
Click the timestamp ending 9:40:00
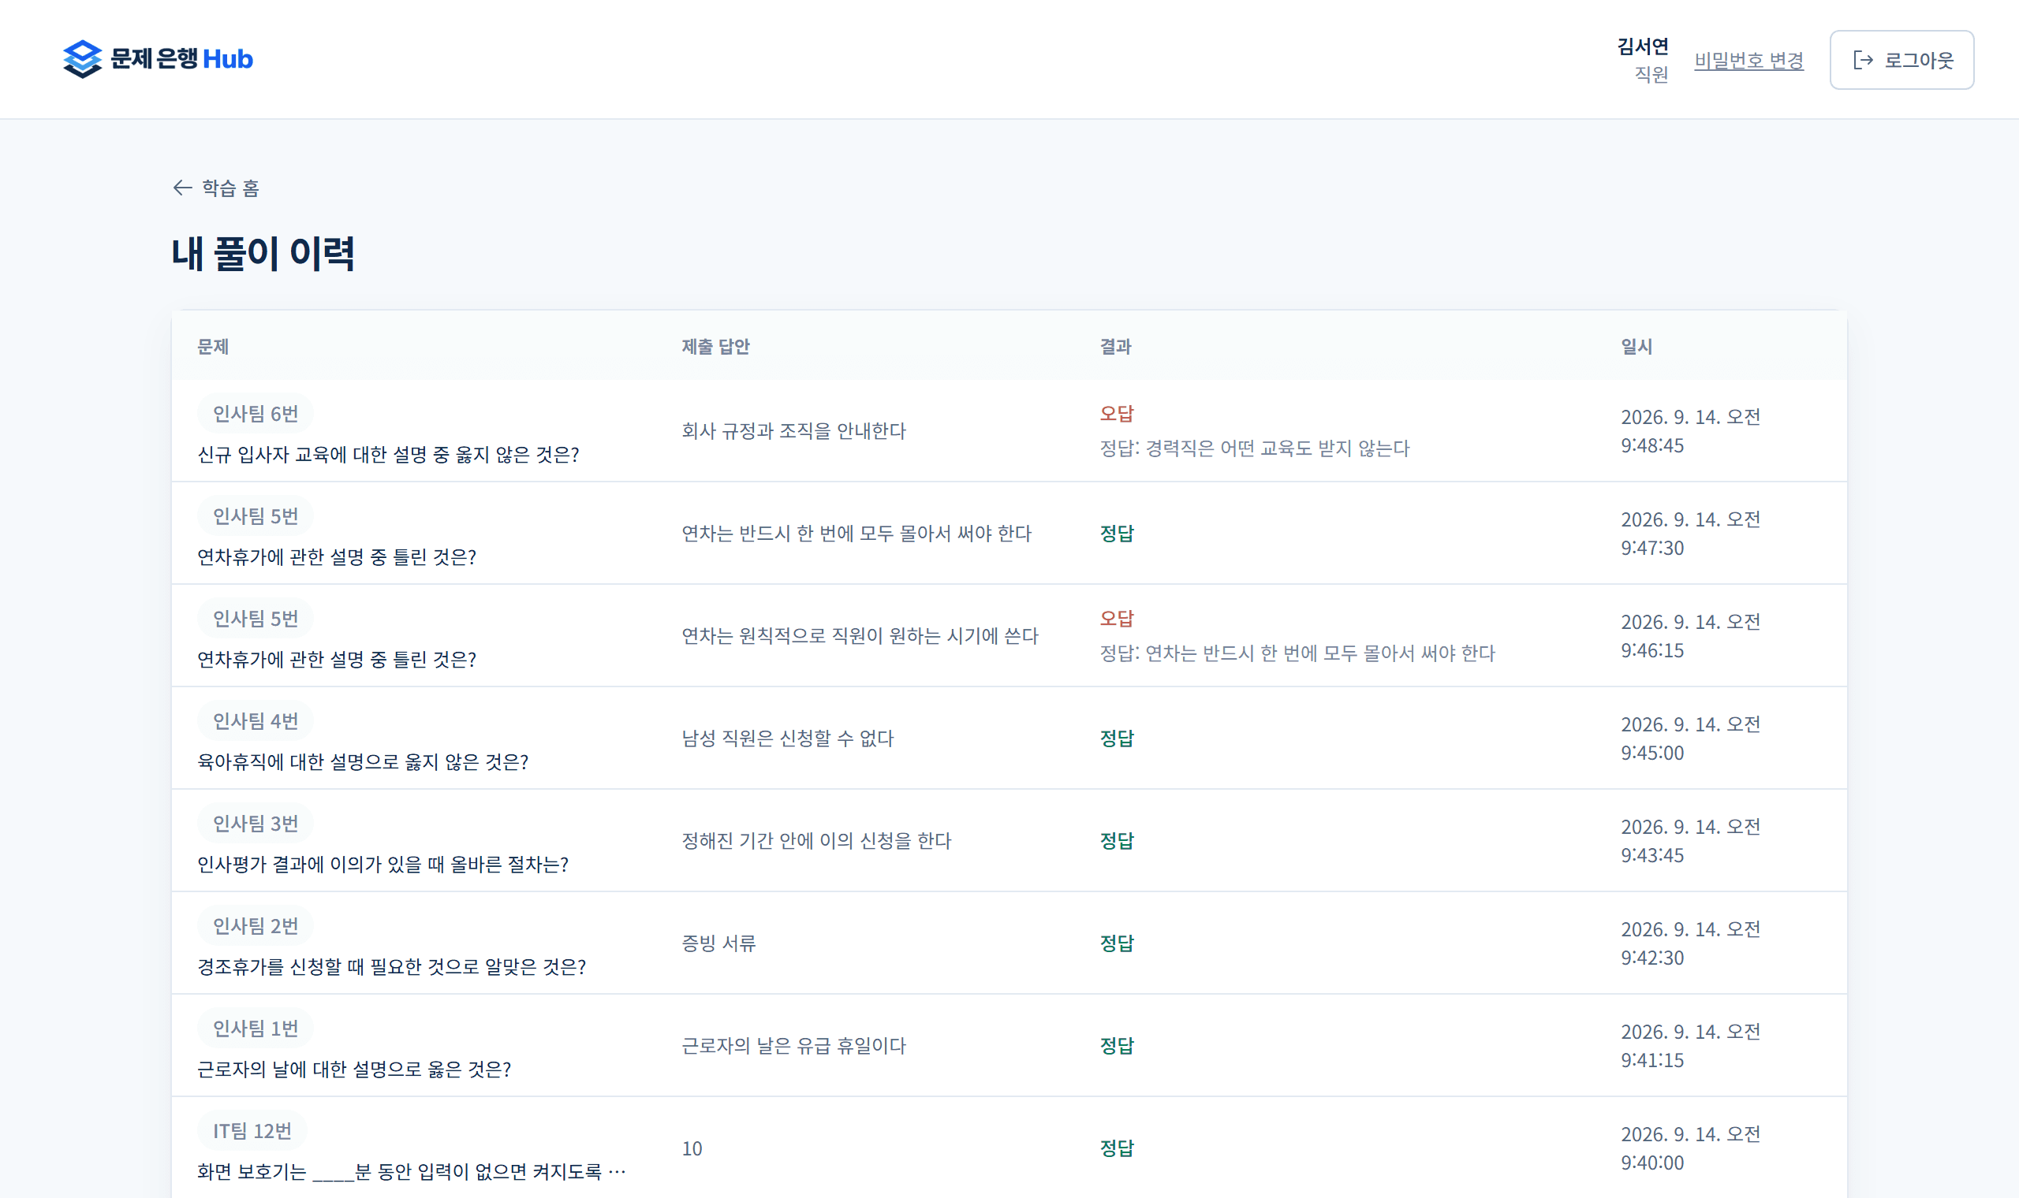click(x=1690, y=1149)
